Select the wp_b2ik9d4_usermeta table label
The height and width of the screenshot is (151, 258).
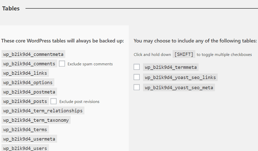pyautogui.click(x=29, y=139)
